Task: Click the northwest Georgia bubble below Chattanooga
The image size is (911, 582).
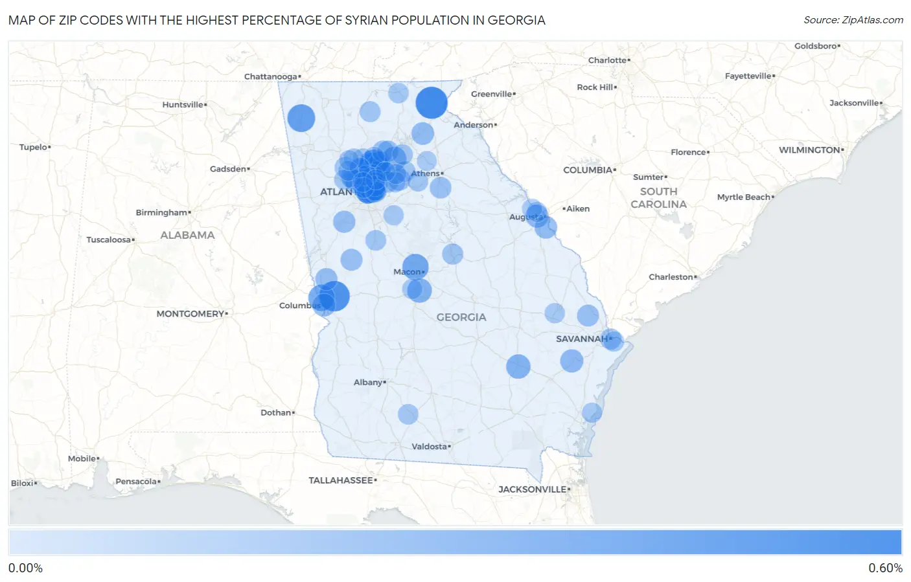Action: tap(301, 118)
